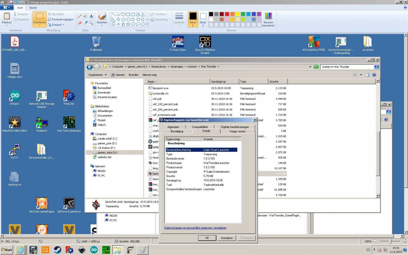Click the Explorer back navigation arrow
The image size is (408, 255).
[x=90, y=67]
